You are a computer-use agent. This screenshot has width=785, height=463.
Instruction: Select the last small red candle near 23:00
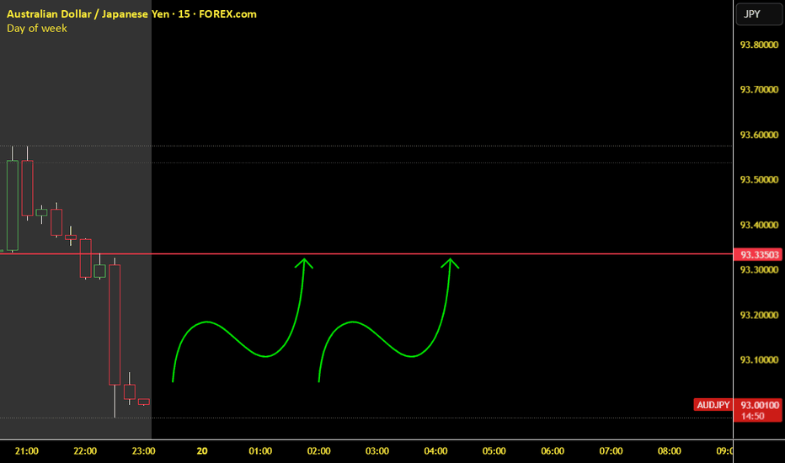click(x=144, y=402)
